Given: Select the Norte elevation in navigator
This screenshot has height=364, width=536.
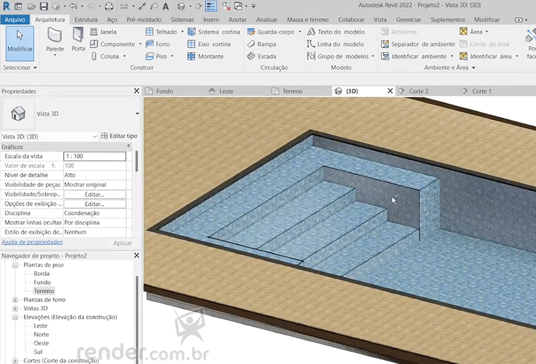Looking at the screenshot, I should click(41, 335).
